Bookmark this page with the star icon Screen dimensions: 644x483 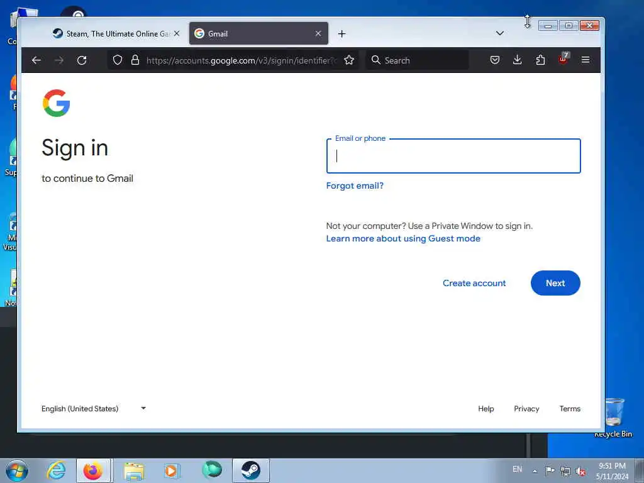click(x=349, y=60)
